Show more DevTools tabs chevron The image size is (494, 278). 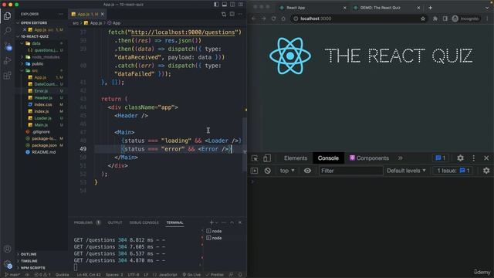point(400,158)
